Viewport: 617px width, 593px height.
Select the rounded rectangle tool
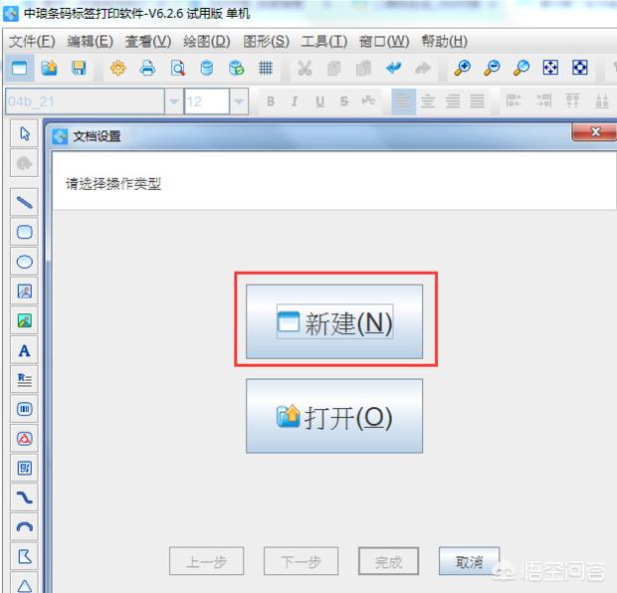25,232
